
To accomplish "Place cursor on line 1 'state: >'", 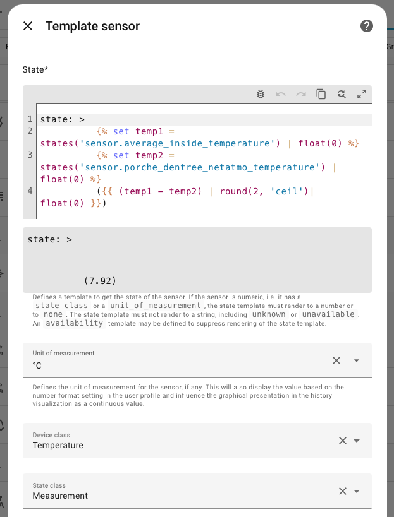I will (63, 119).
